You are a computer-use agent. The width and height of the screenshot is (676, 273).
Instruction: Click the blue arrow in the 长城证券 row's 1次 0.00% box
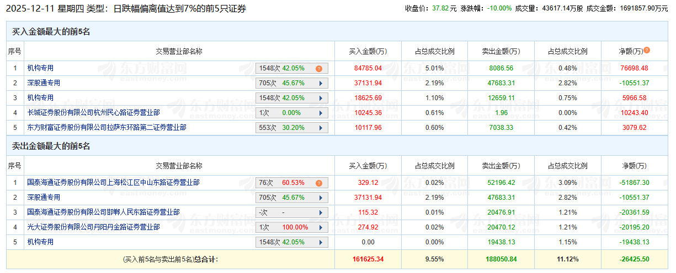point(320,113)
